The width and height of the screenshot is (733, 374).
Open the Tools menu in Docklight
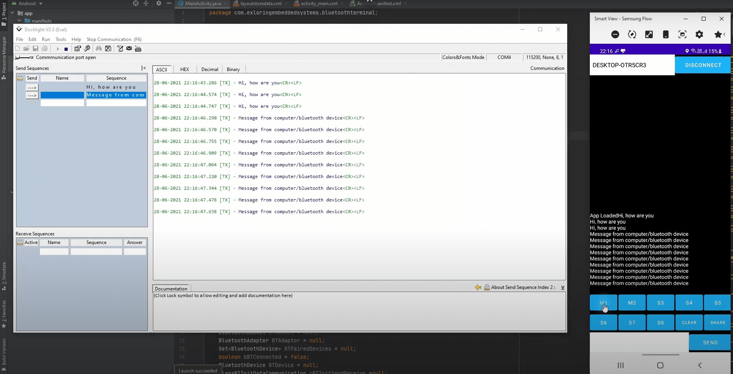[61, 39]
